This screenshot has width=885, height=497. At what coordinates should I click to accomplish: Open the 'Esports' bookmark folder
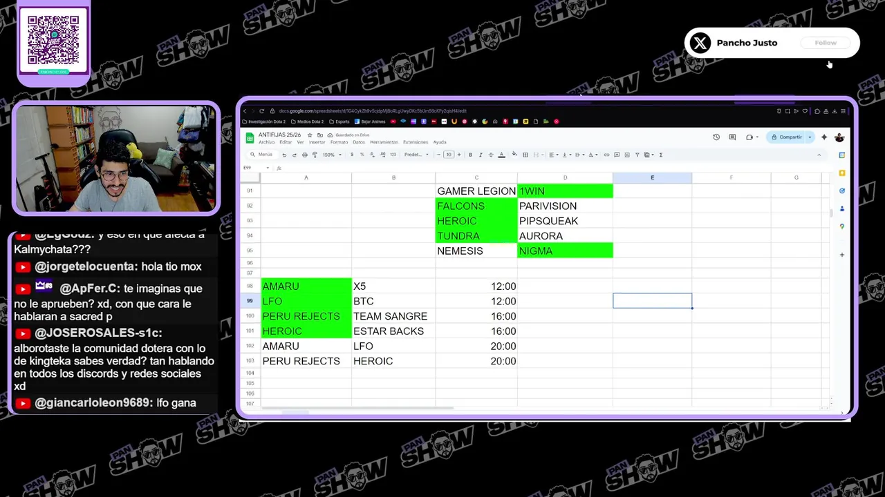point(339,121)
